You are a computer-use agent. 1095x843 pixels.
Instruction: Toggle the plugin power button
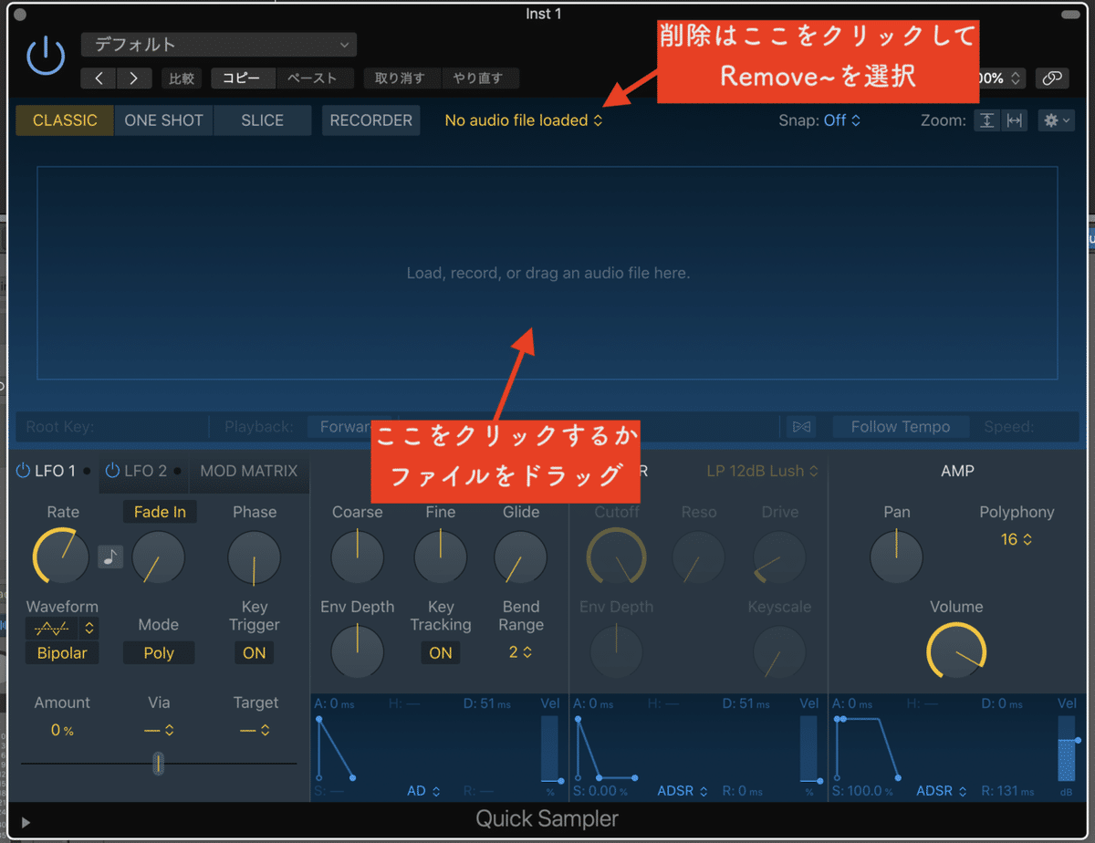pyautogui.click(x=45, y=56)
